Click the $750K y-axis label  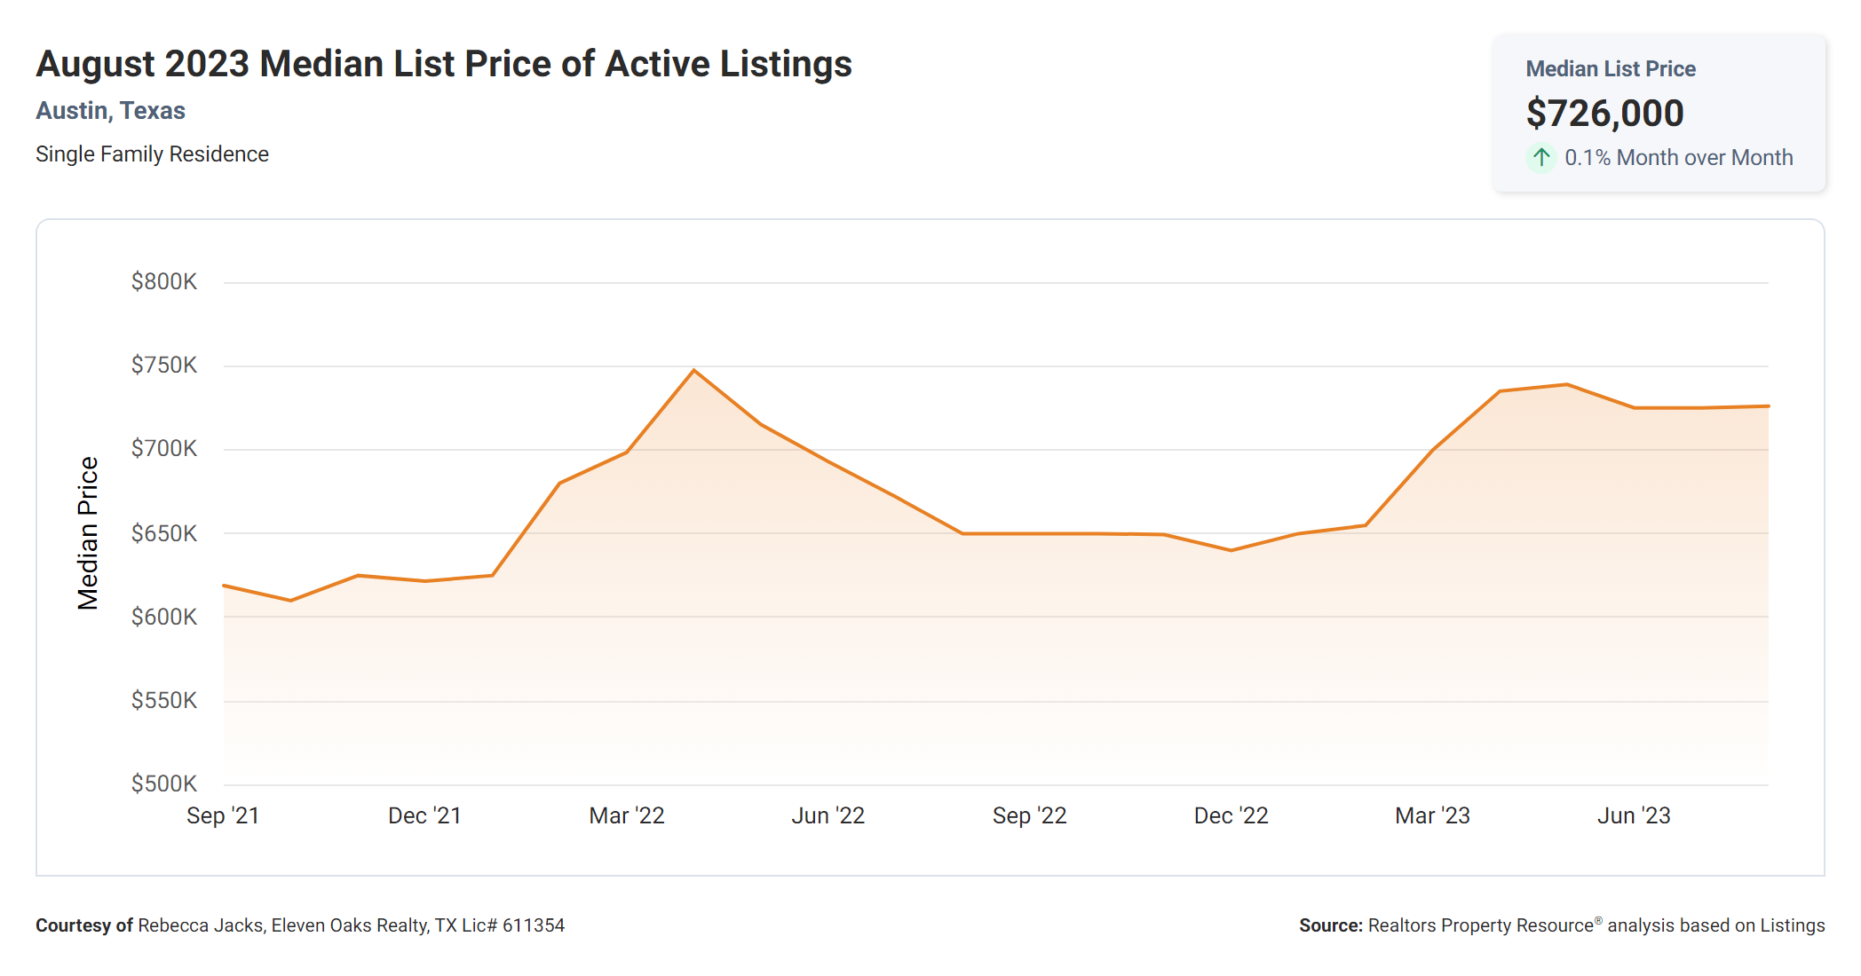tap(164, 366)
